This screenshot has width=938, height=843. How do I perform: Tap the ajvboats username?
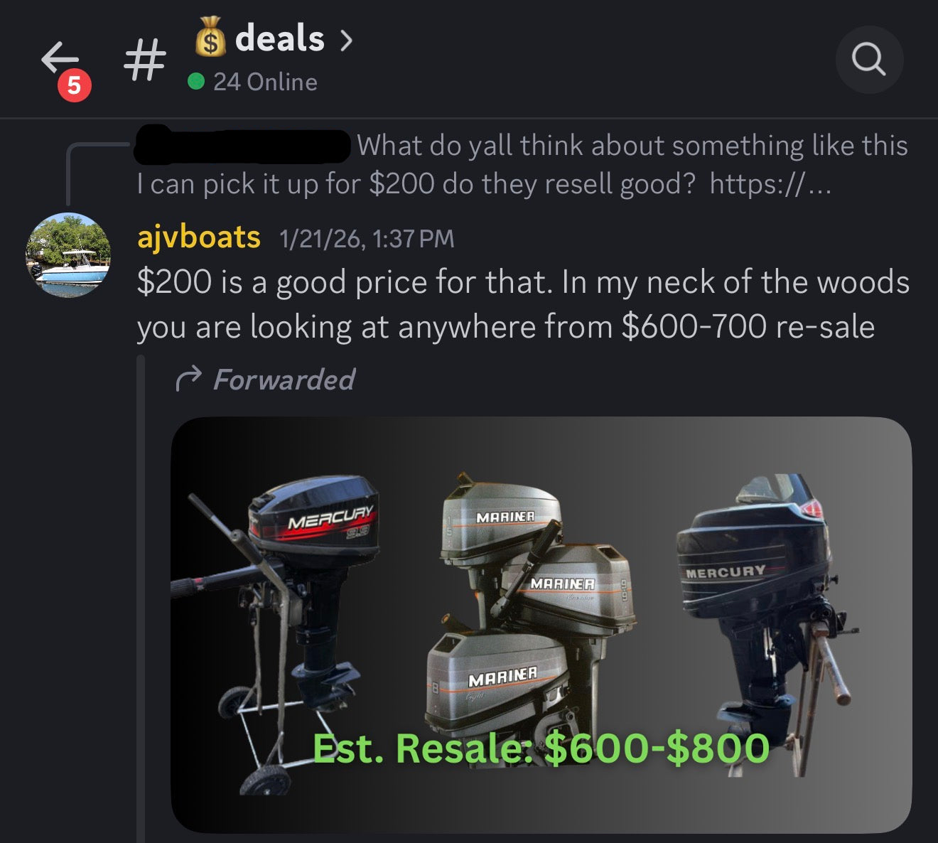[x=199, y=237]
